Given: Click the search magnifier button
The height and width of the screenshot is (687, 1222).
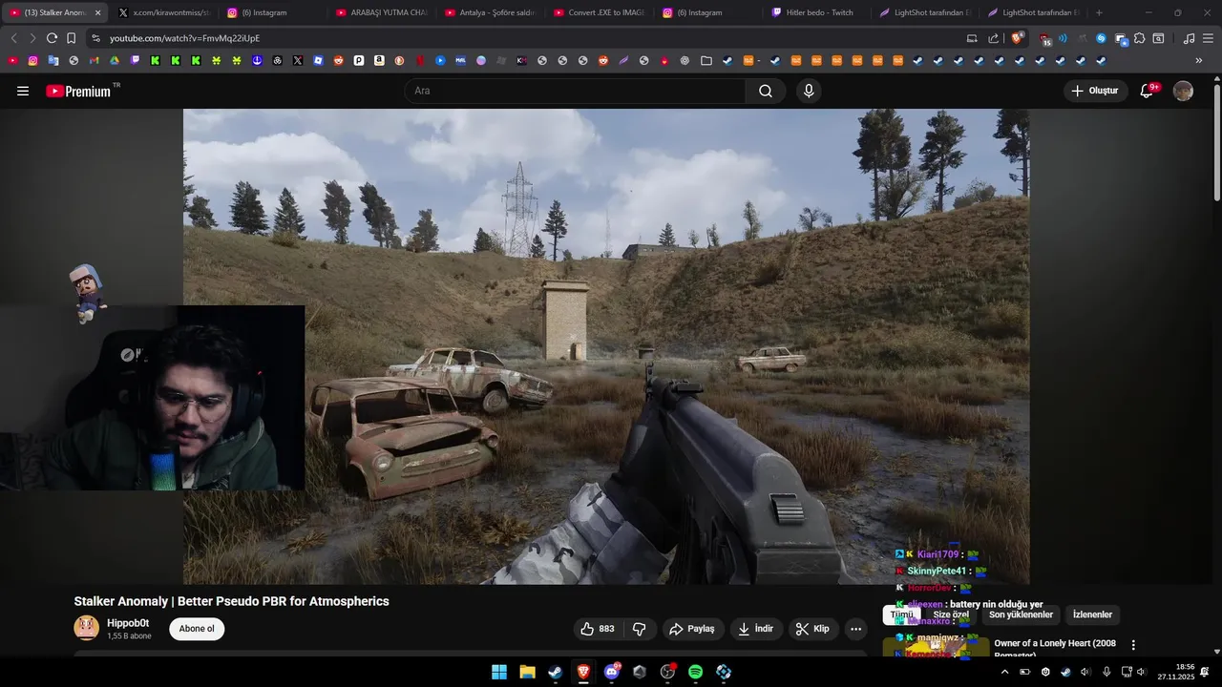Looking at the screenshot, I should coord(766,91).
